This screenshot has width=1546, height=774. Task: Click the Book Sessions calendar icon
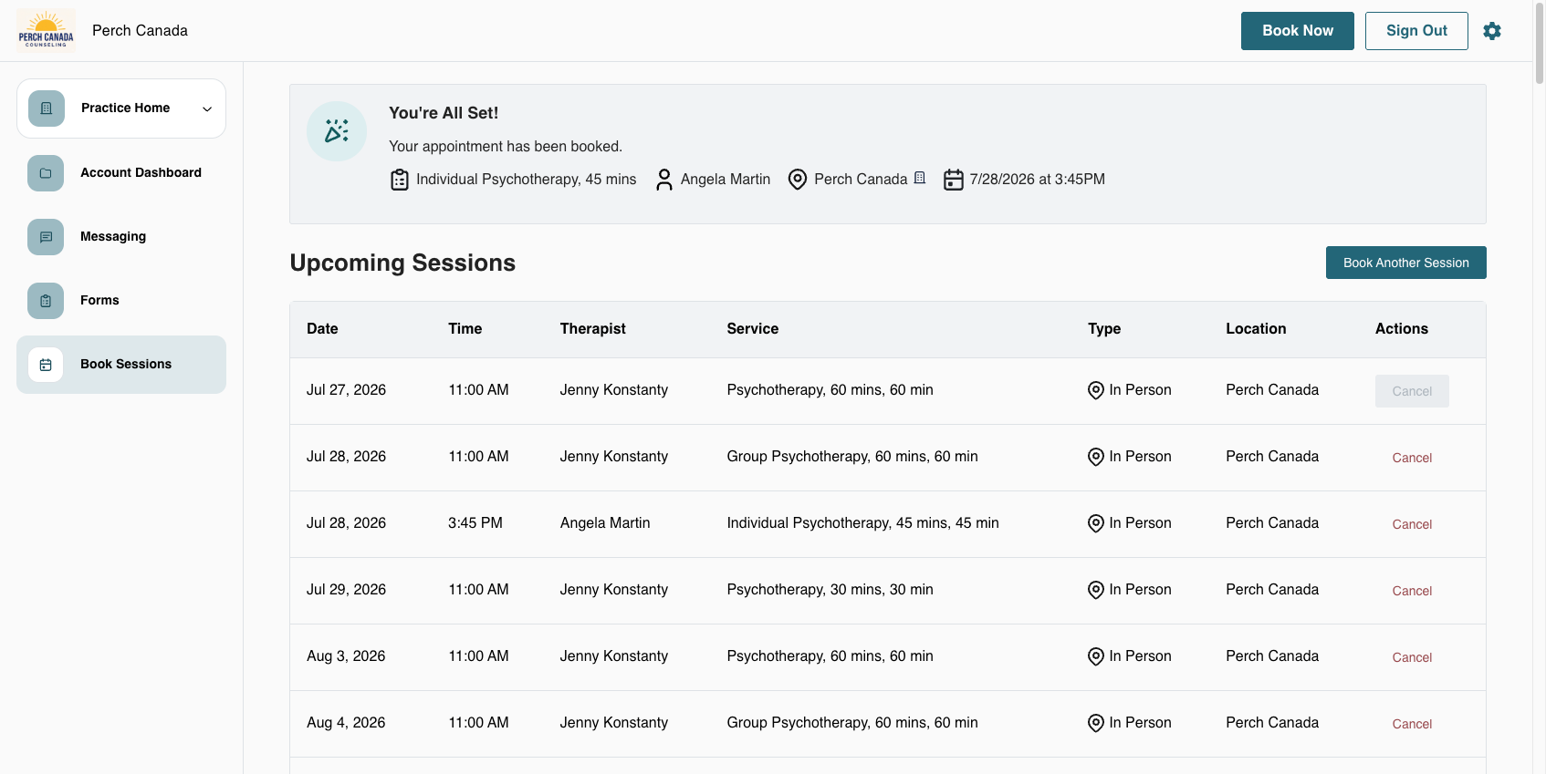tap(46, 365)
